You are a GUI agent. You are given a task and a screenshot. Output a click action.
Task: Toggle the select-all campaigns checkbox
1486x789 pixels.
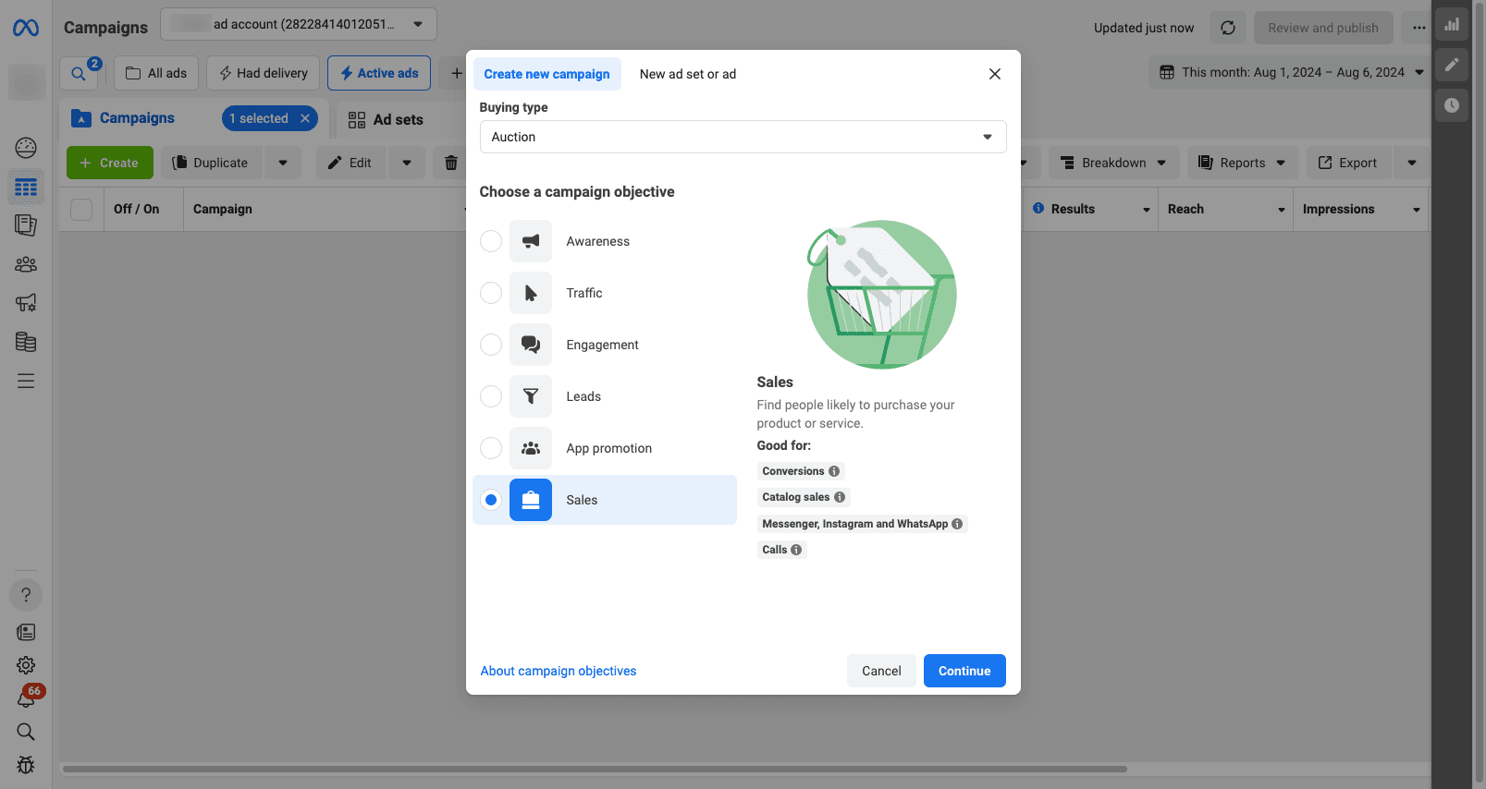pyautogui.click(x=81, y=210)
